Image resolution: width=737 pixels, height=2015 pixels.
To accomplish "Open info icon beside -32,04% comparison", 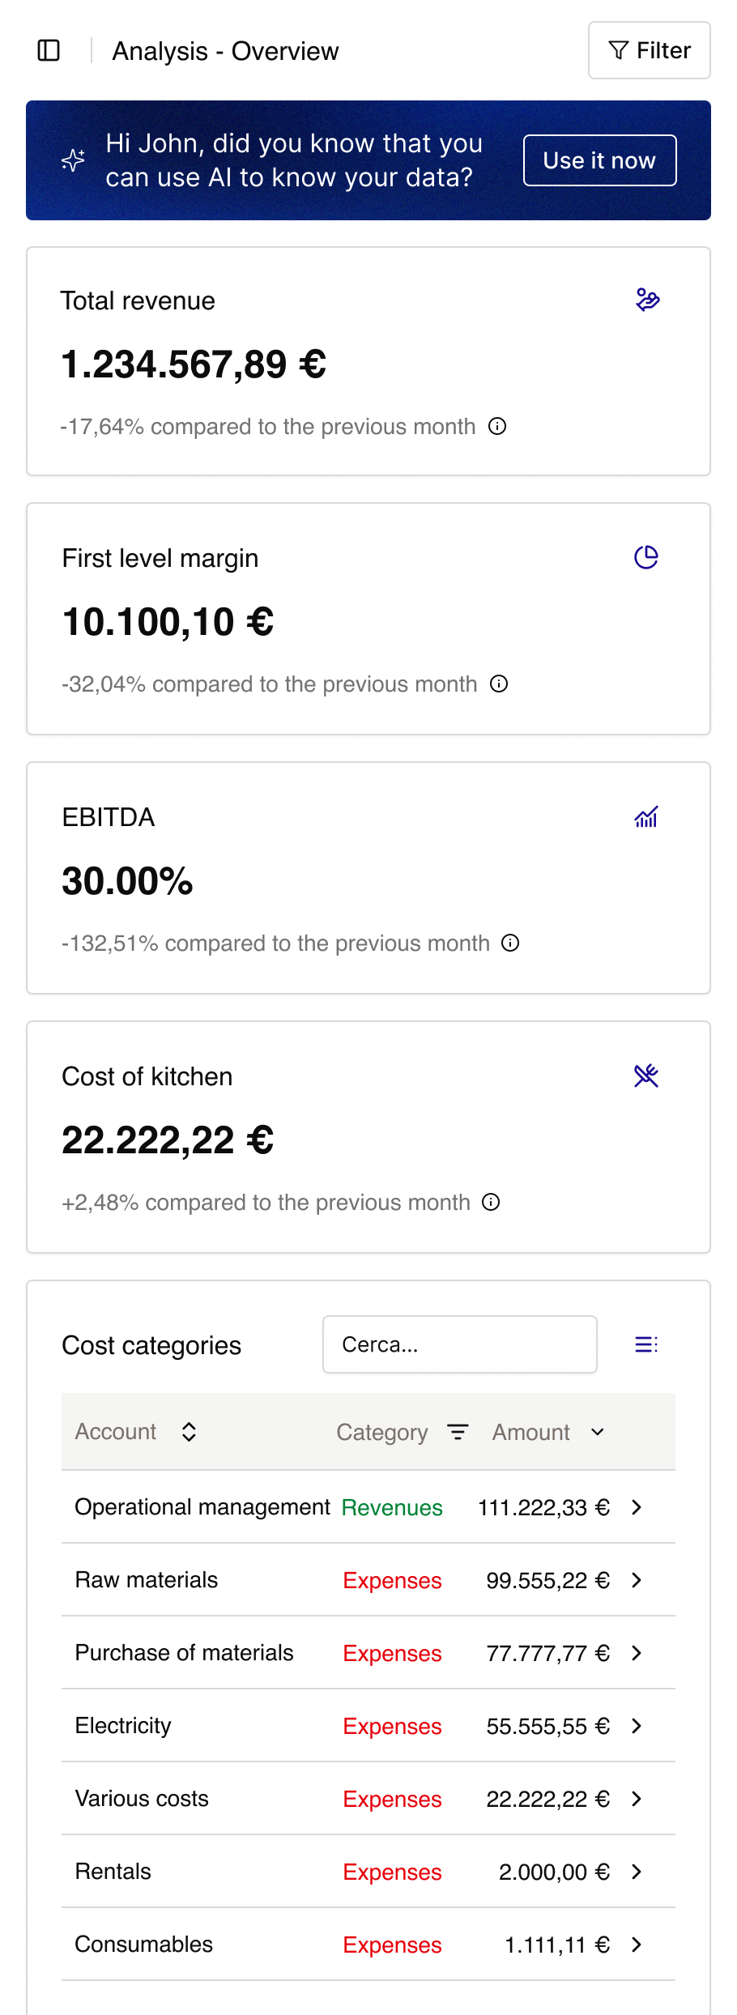I will click(x=499, y=684).
